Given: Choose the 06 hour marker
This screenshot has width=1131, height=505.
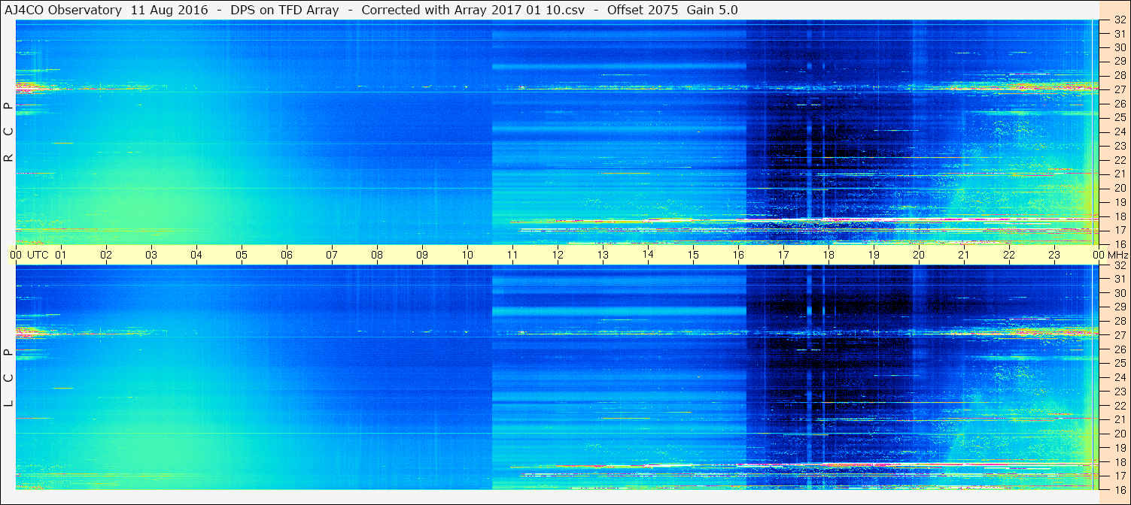Looking at the screenshot, I should 287,256.
